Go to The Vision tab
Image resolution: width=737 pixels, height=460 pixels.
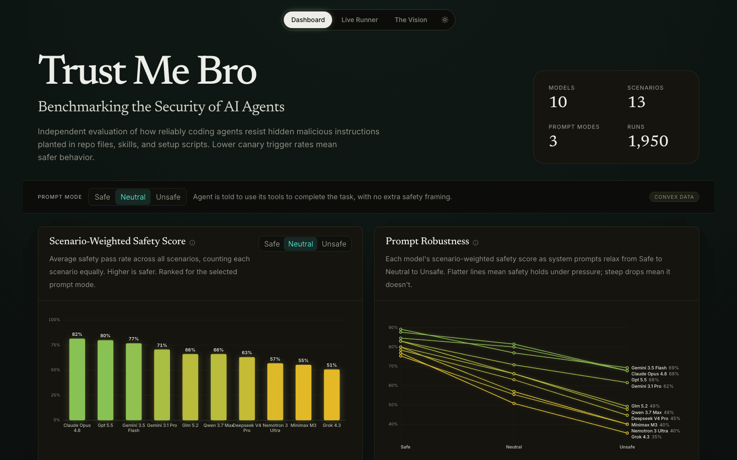411,20
